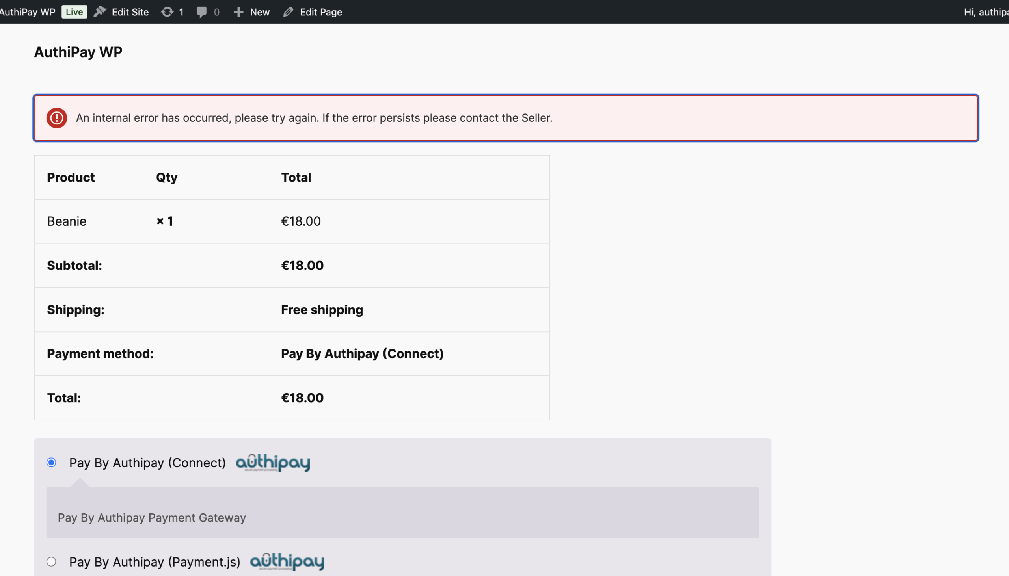Click the plus New icon
Viewport: 1009px width, 576px height.
[238, 12]
